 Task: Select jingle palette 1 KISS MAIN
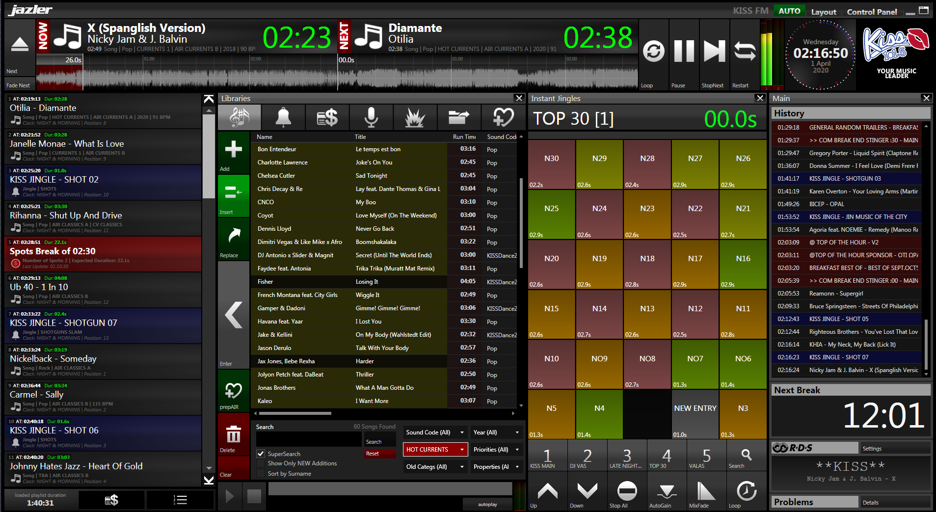point(547,455)
